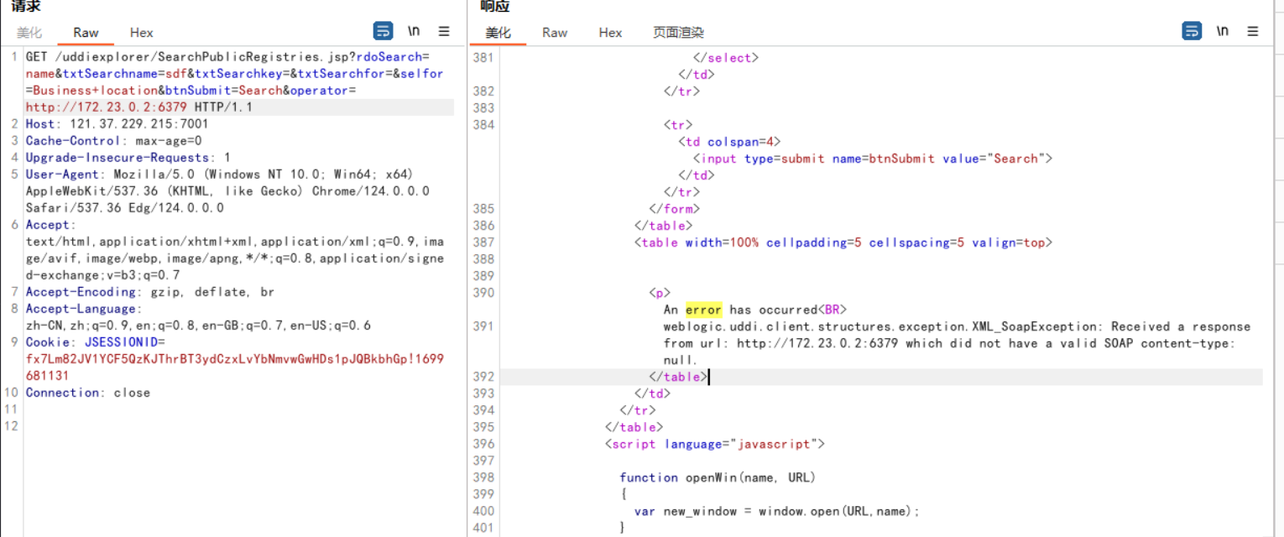Click the var new_window = window.open line
This screenshot has width=1284, height=537.
click(777, 511)
